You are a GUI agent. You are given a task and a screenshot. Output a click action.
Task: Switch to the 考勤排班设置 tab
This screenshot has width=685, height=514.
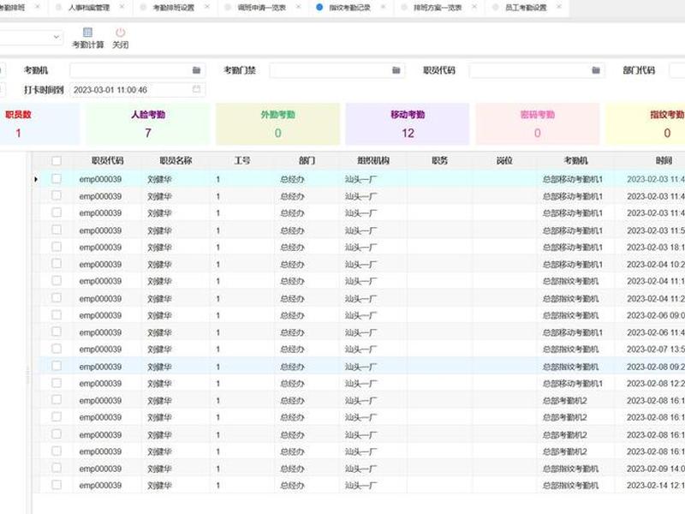[x=174, y=8]
